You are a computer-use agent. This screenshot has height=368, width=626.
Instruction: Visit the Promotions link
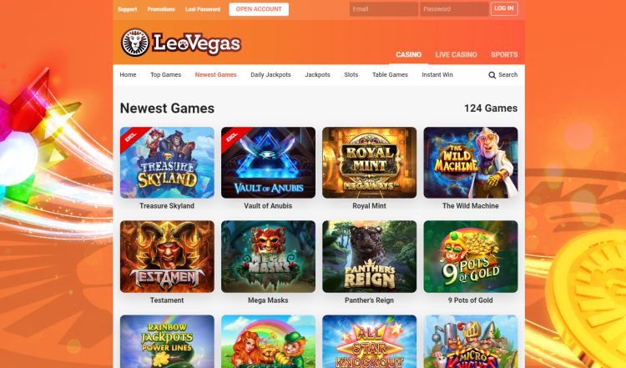click(161, 9)
